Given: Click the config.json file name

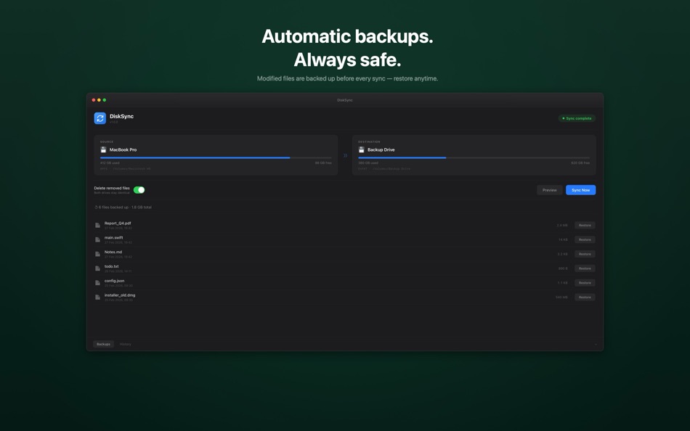Looking at the screenshot, I should click(115, 281).
